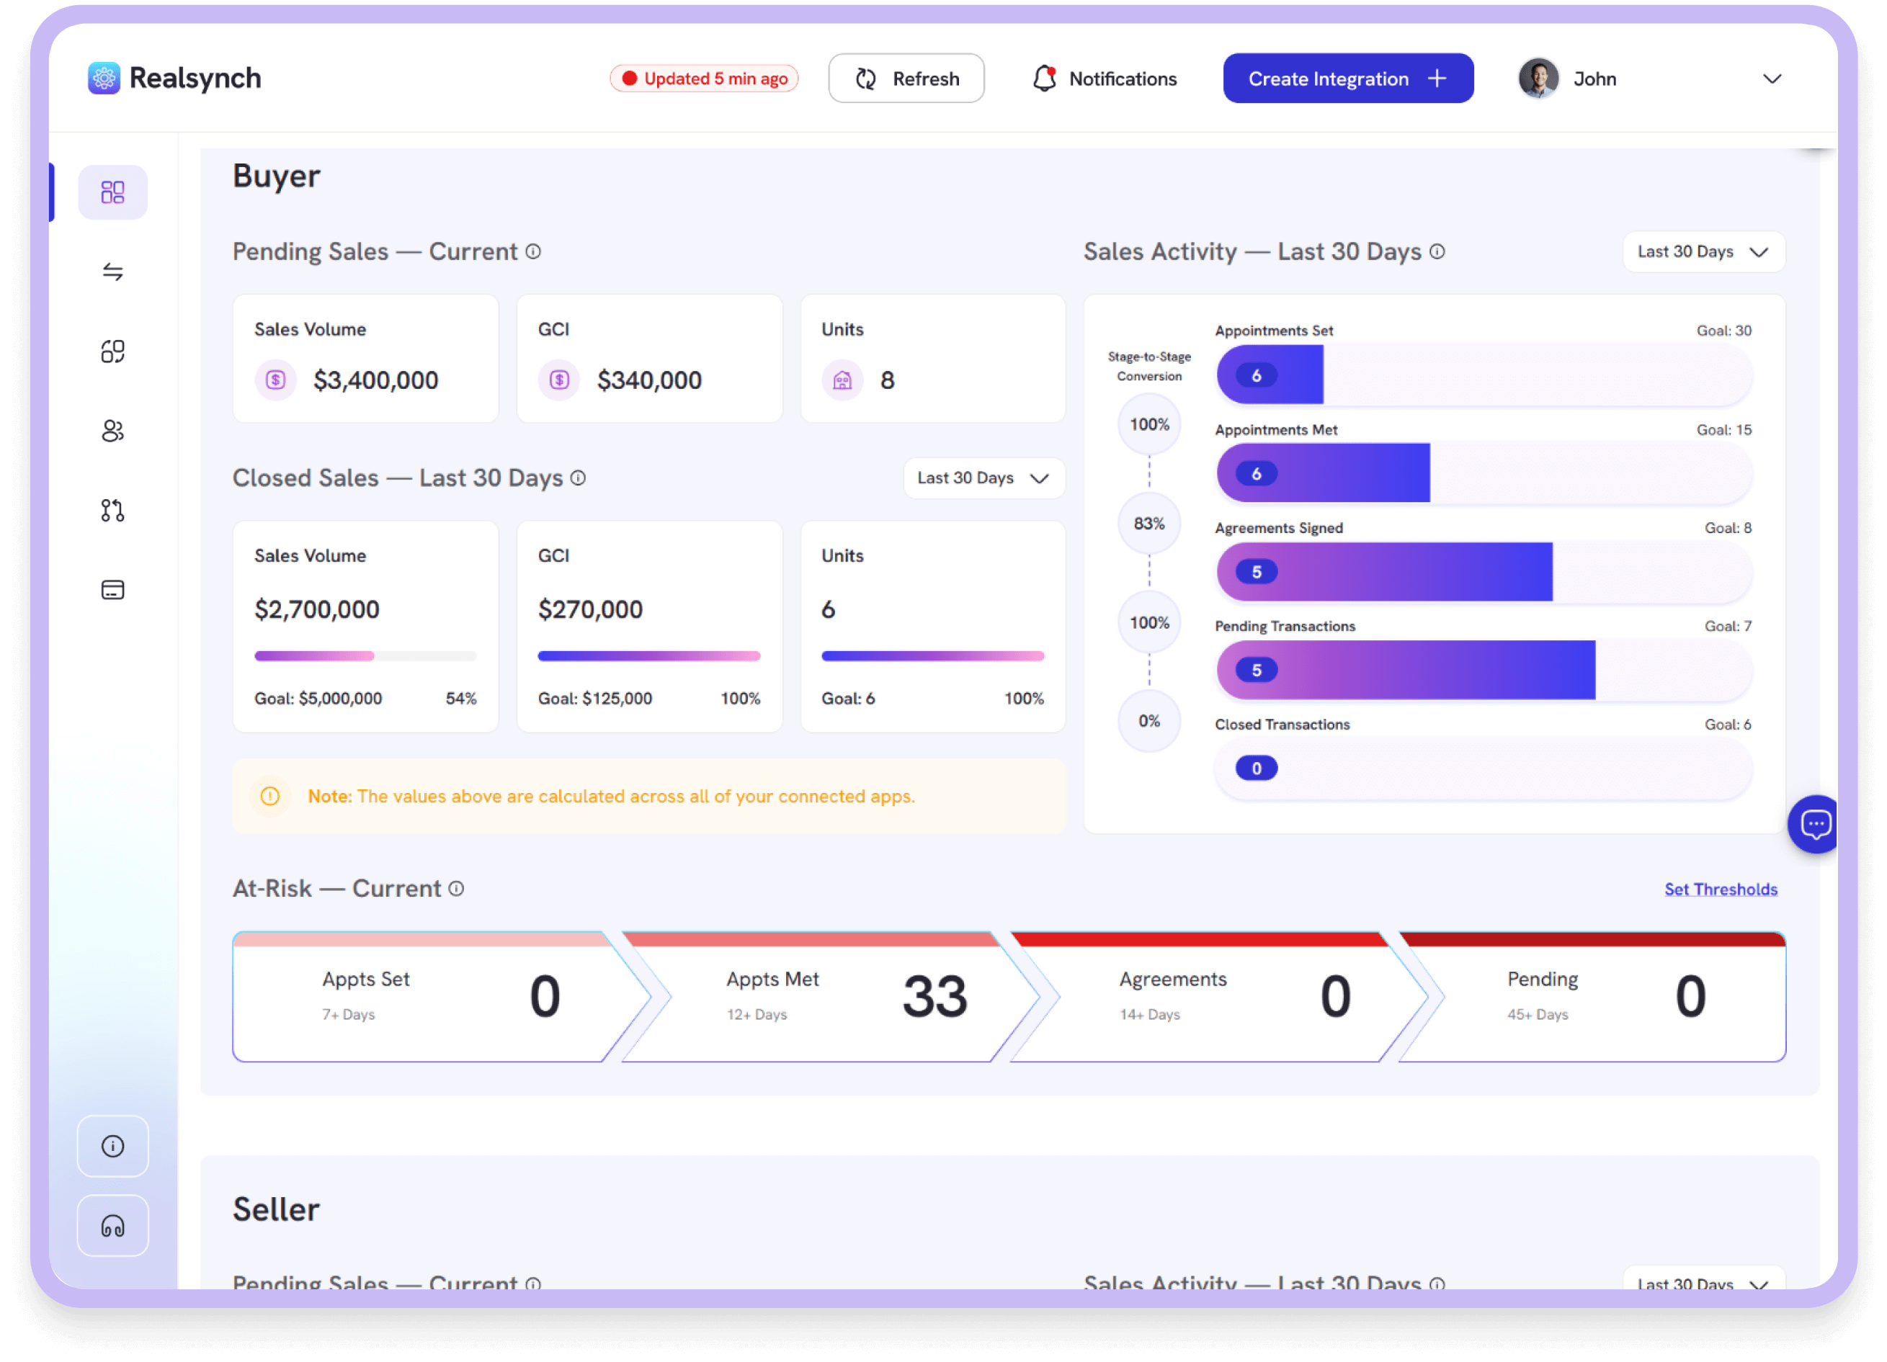This screenshot has height=1362, width=1887.
Task: Open the Set Thresholds link
Action: [x=1720, y=890]
